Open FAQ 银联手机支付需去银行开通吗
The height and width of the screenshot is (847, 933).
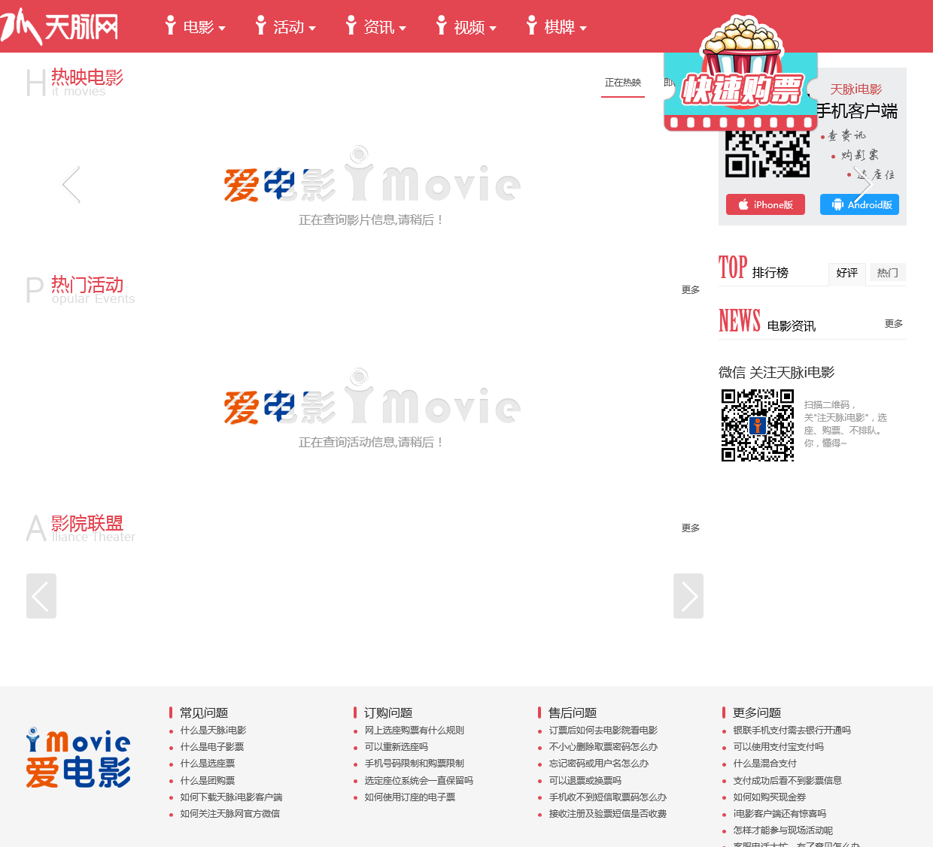(792, 731)
